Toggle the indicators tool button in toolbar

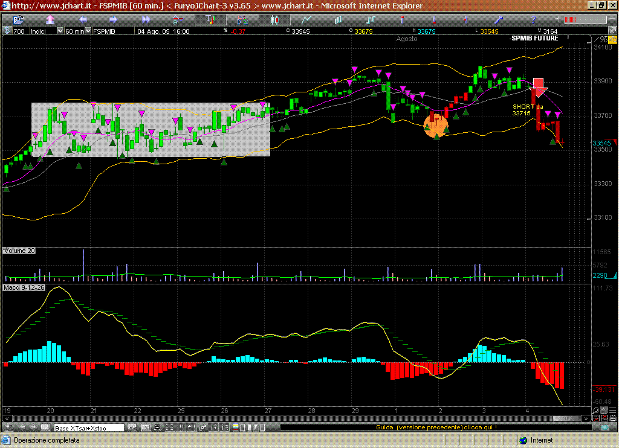coord(210,20)
